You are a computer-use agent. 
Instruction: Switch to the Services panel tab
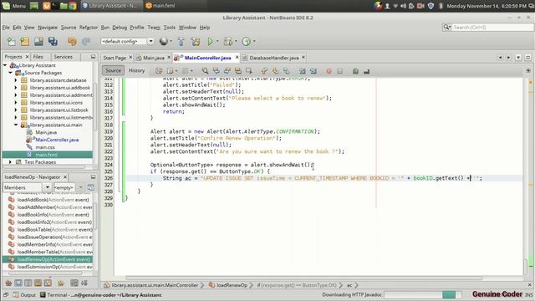tap(64, 57)
